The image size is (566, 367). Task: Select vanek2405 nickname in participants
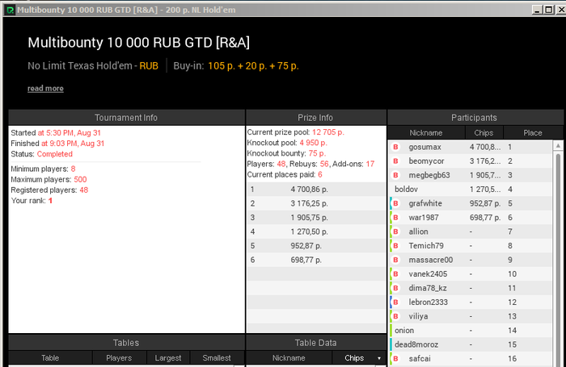click(x=428, y=274)
